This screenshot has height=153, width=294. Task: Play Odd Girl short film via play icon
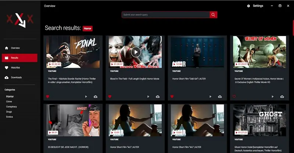pyautogui.click(x=210, y=96)
